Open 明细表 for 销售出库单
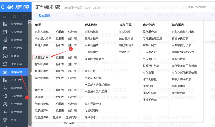The width and height of the screenshot is (215, 127). [x=60, y=57]
